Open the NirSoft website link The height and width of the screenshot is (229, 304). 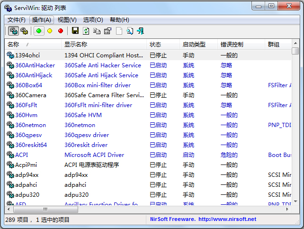[227, 219]
